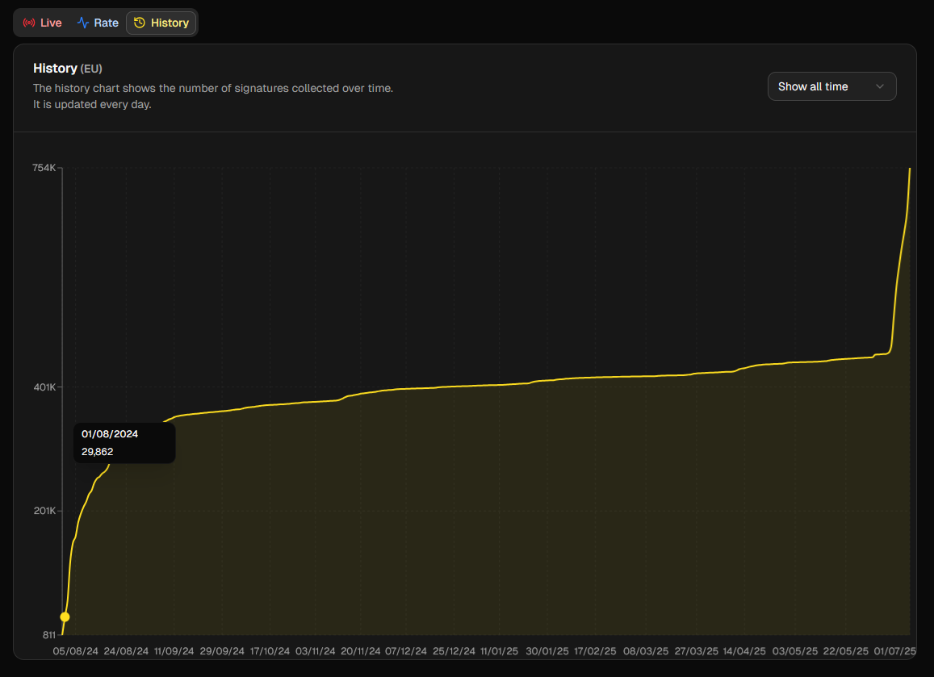Click the 11/01/25 date label
This screenshot has height=677, width=934.
pos(499,651)
